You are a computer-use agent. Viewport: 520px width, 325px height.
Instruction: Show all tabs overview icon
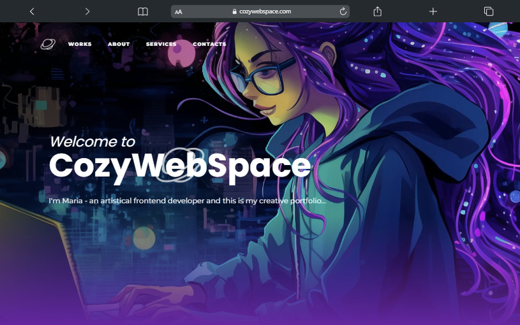489,11
